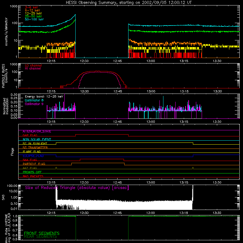Viewport: 243px width, 243px height.
Task: Click the SAS axis label
Action: [3, 197]
